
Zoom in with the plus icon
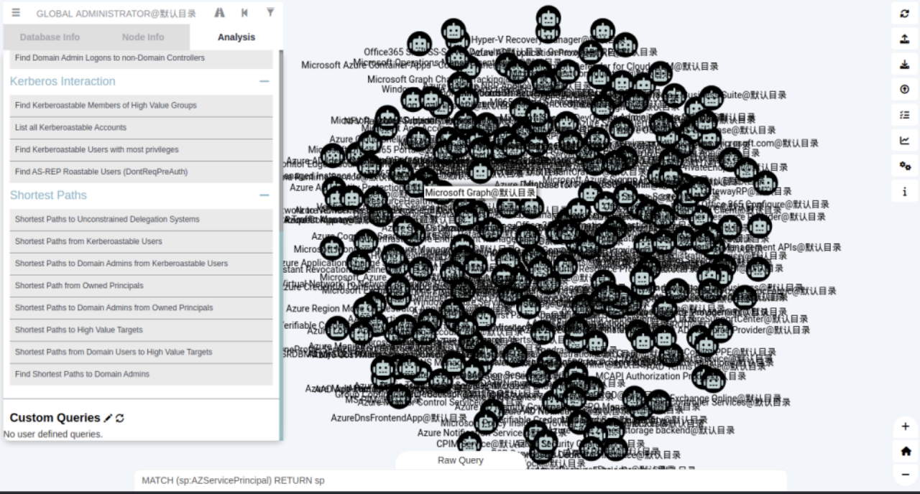906,427
